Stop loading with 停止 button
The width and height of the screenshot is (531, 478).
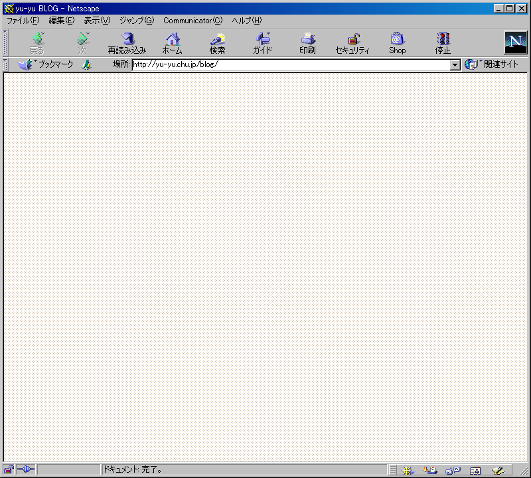coord(443,43)
